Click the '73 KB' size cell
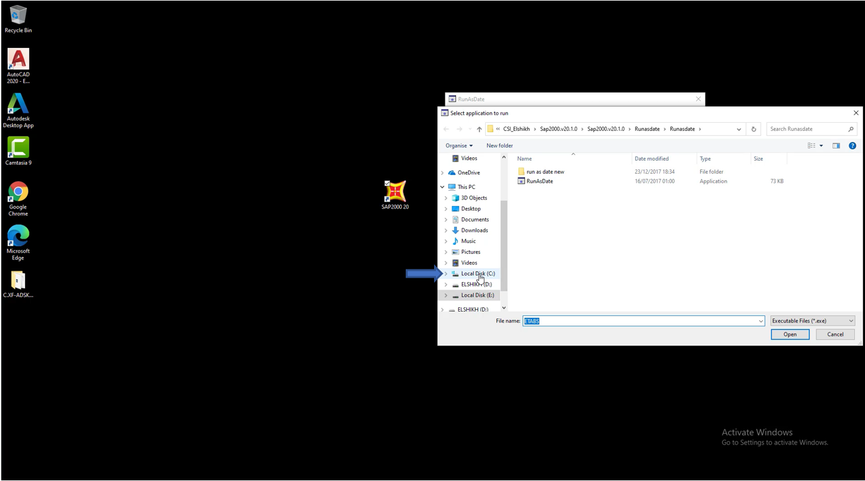865x481 pixels. pyautogui.click(x=777, y=181)
